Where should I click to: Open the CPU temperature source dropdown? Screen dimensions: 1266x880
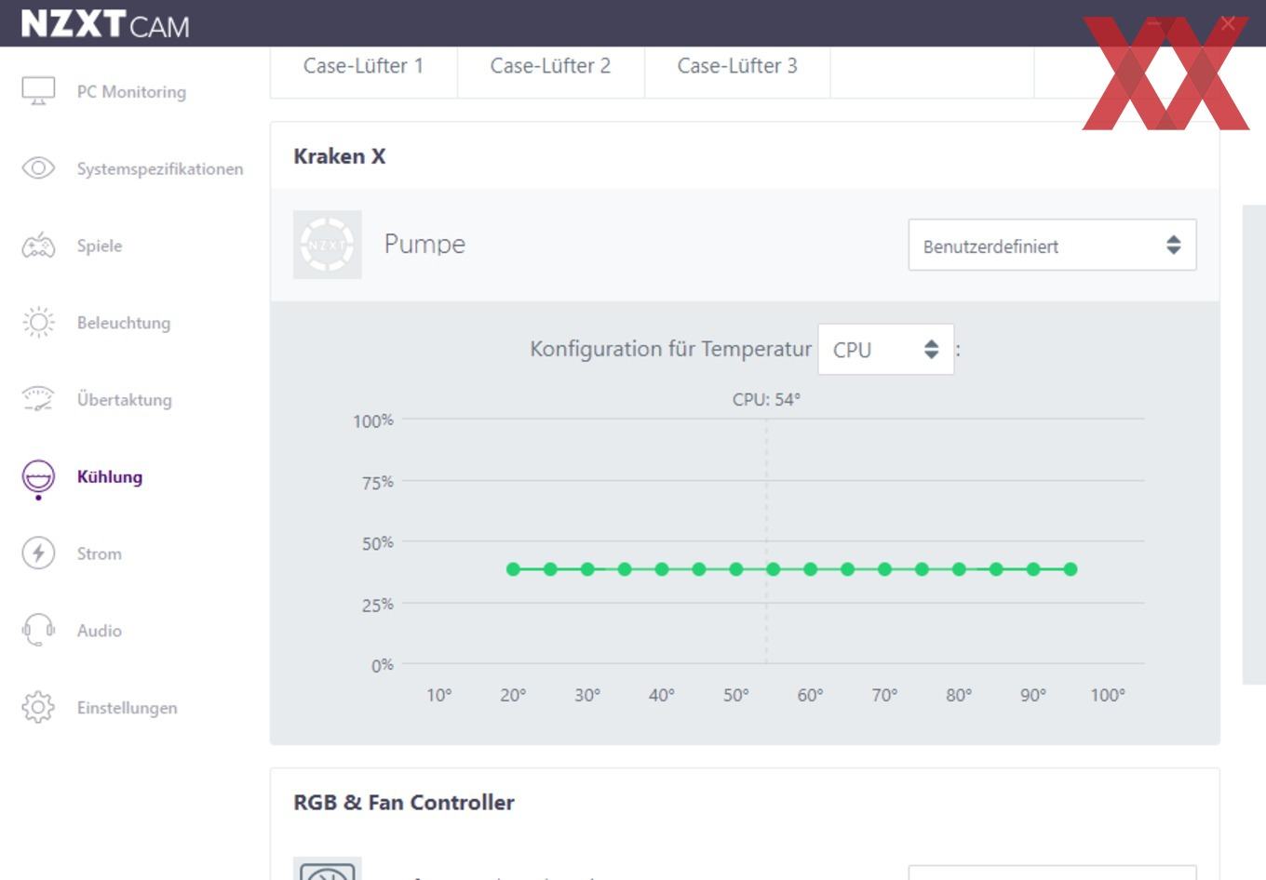tap(885, 350)
